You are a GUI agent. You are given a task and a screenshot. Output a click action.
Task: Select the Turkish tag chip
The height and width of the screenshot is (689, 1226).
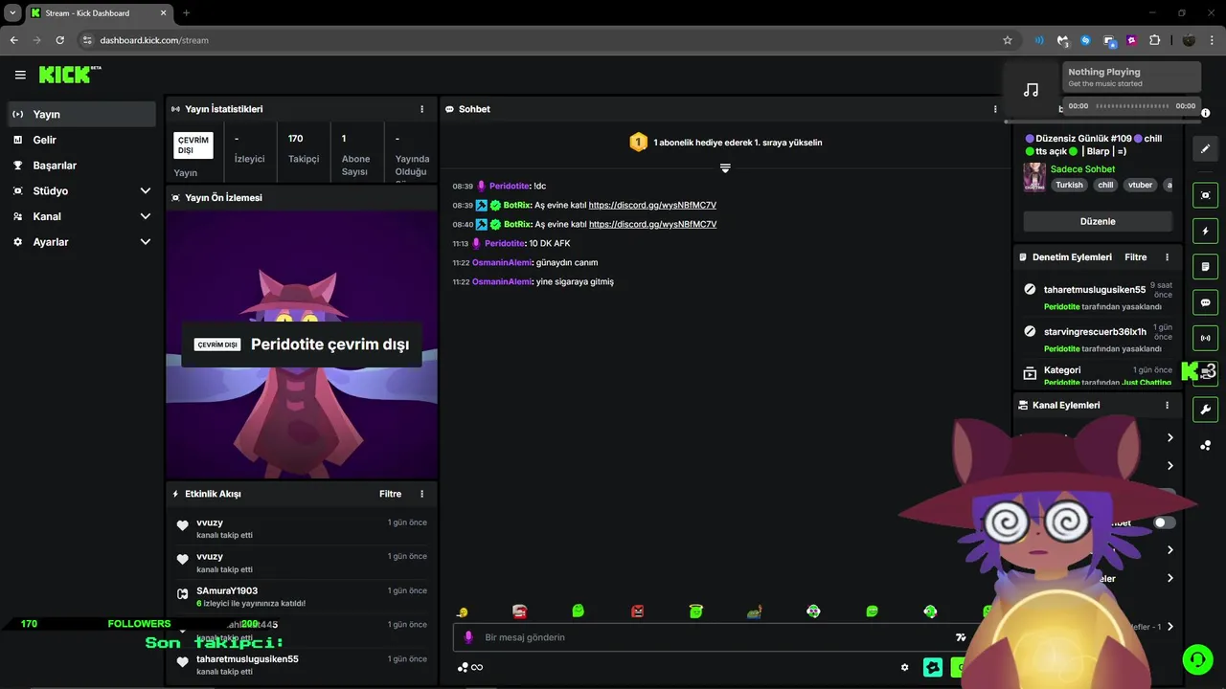click(x=1069, y=185)
